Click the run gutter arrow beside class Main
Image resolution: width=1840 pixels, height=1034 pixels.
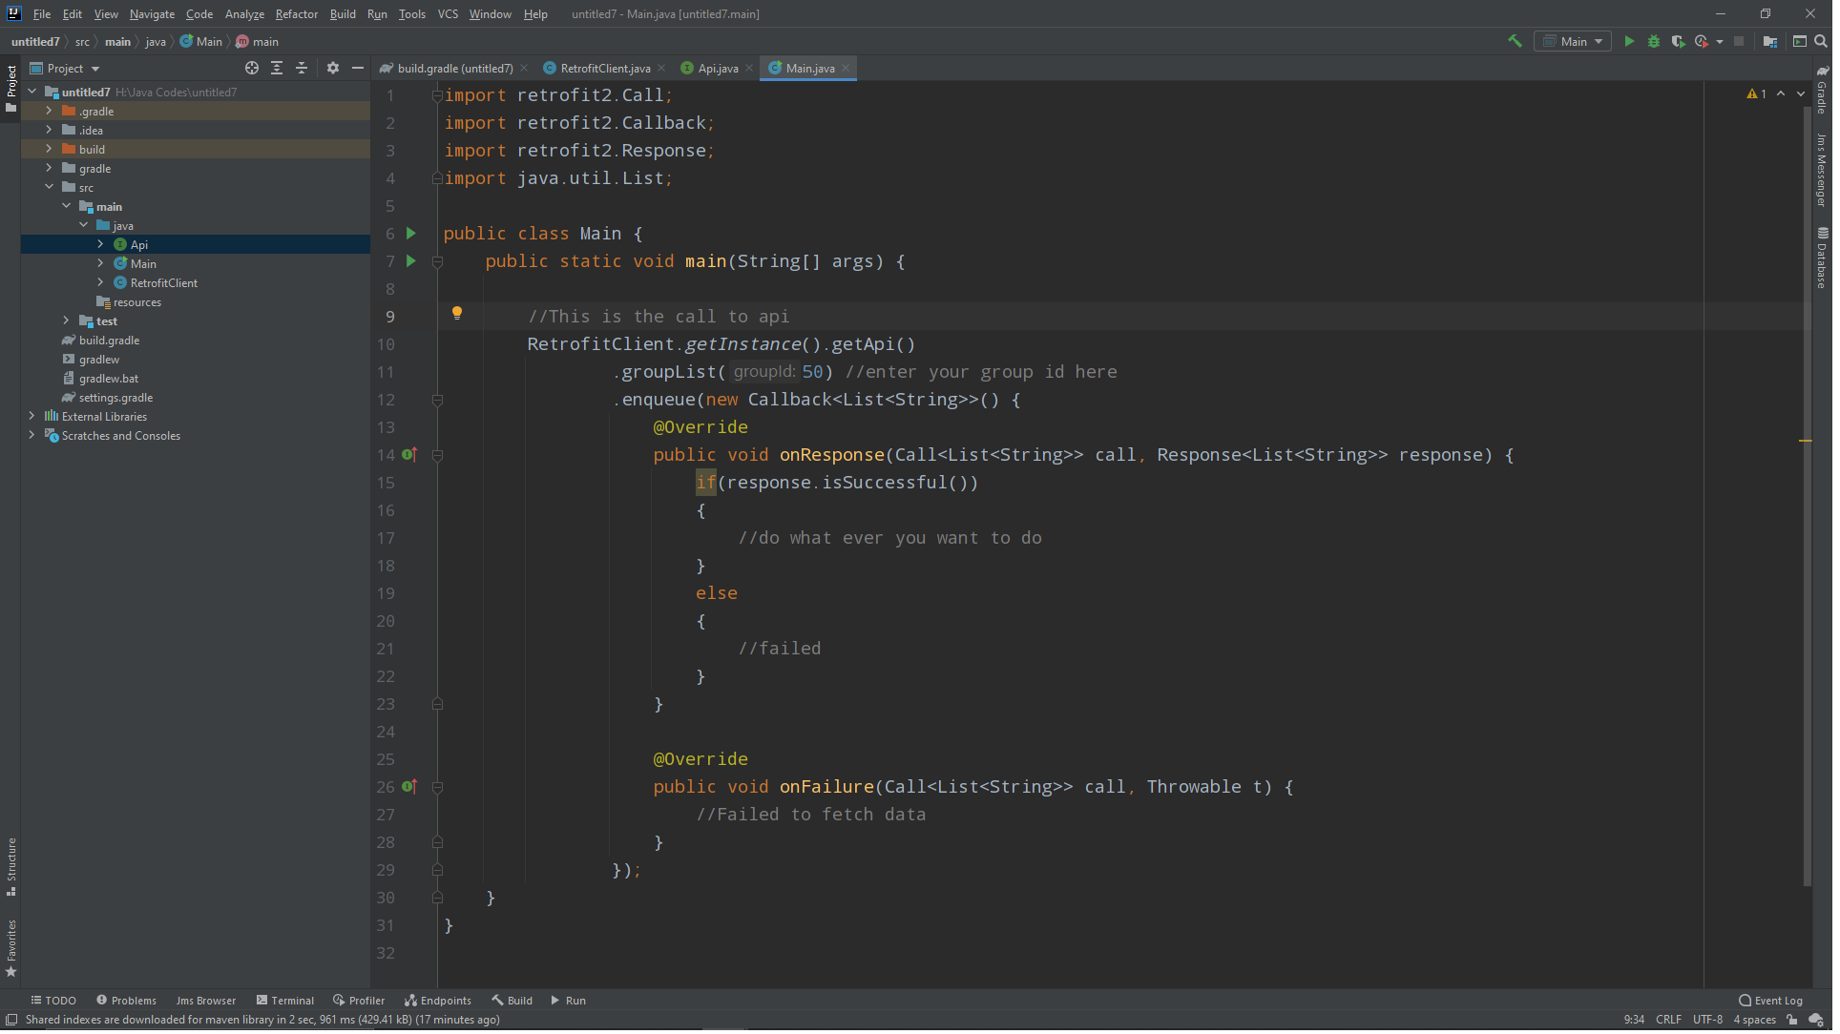pyautogui.click(x=413, y=235)
